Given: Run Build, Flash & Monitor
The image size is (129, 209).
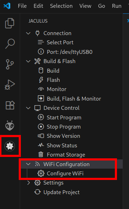Looking at the screenshot, I should (x=74, y=99).
